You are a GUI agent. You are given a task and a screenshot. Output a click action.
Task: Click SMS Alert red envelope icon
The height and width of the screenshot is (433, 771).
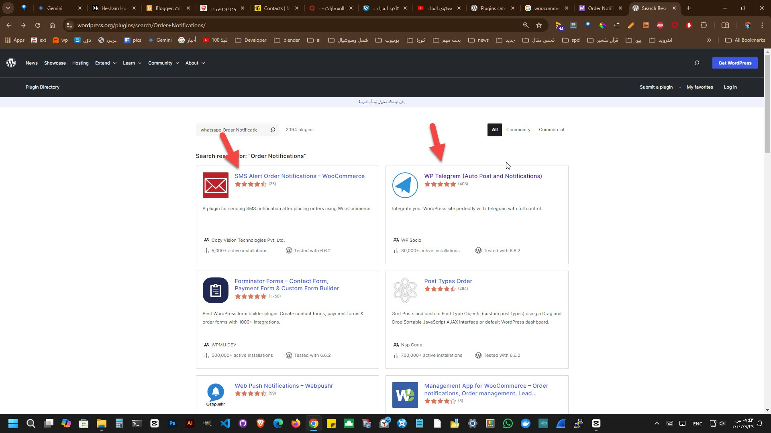point(215,185)
